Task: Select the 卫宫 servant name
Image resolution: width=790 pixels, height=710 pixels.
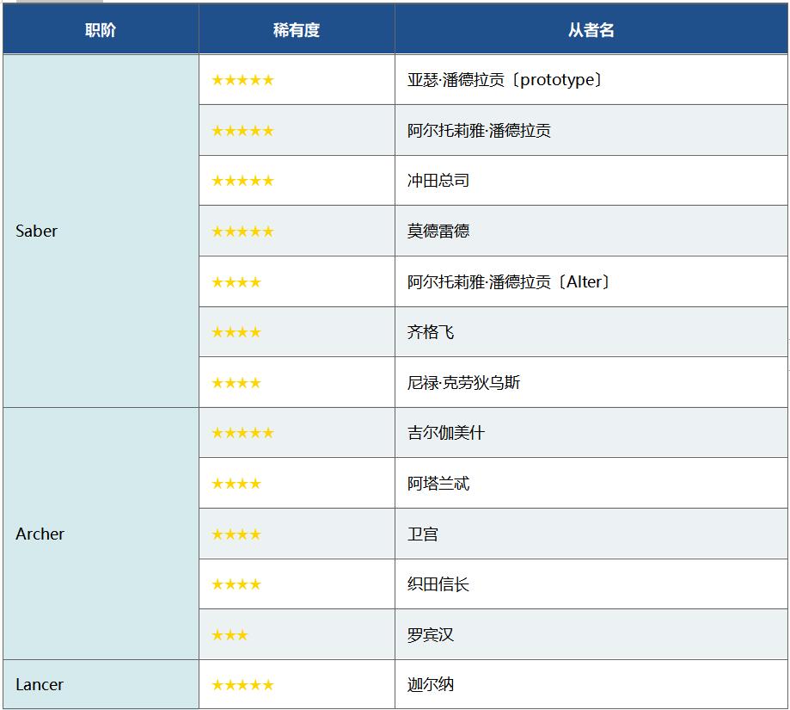Action: [x=422, y=534]
